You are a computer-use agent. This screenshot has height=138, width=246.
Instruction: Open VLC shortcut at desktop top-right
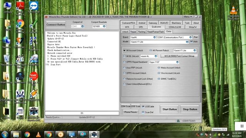[233, 13]
